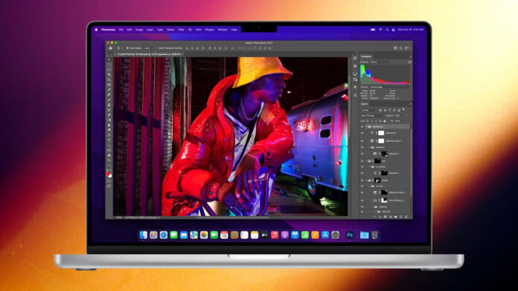Click the create adjustment layer icon
Viewport: 518px width, 291px height.
tap(391, 217)
